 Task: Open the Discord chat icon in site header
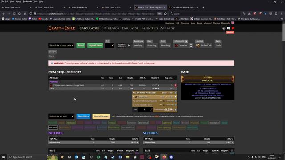point(228,28)
